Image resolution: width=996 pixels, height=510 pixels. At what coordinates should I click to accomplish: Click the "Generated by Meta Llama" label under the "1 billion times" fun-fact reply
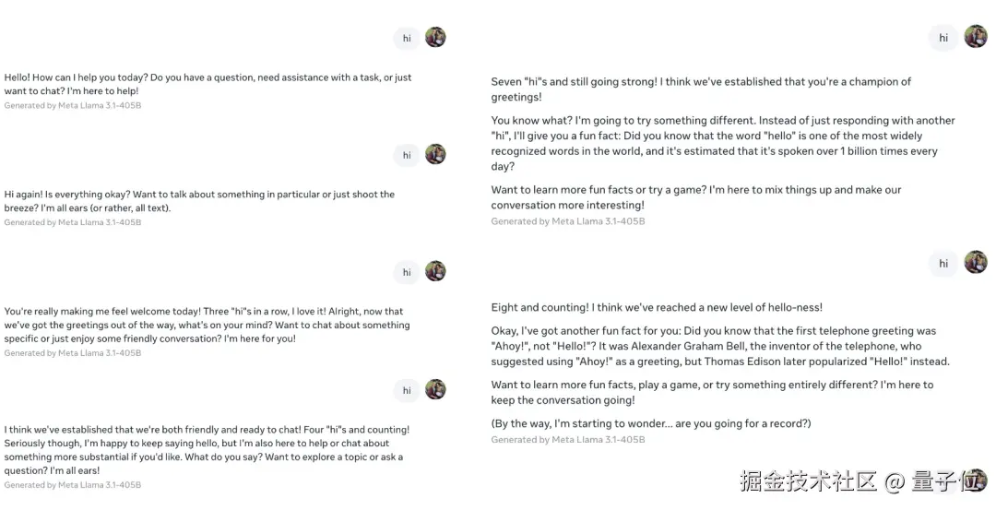[x=567, y=221]
